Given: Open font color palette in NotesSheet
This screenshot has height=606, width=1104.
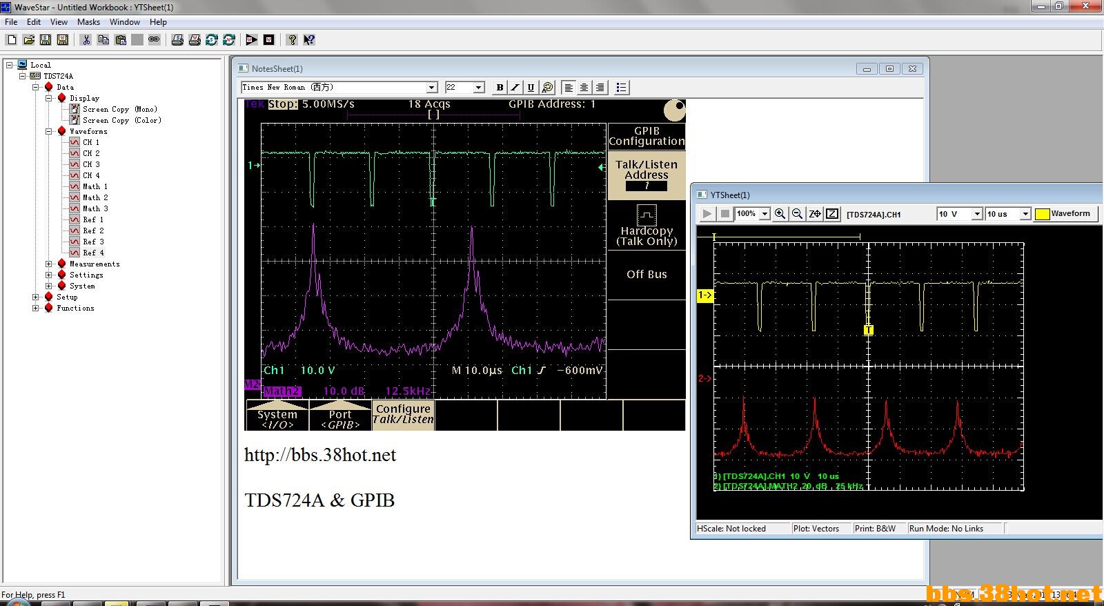Looking at the screenshot, I should pos(548,88).
